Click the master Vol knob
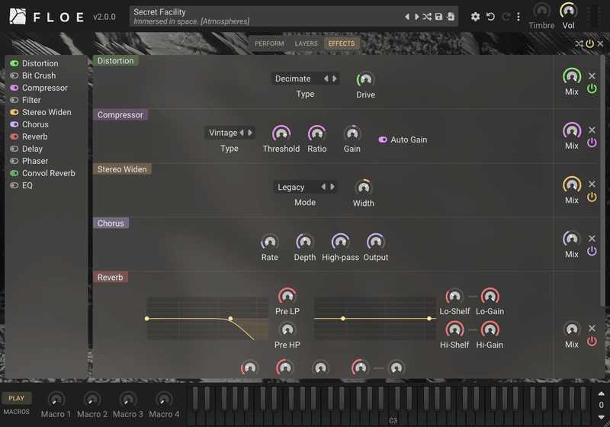Viewport: 610px width, 427px height. (x=568, y=11)
